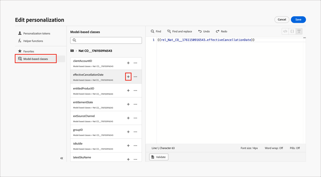Open more options for entitledProductID

136,91
